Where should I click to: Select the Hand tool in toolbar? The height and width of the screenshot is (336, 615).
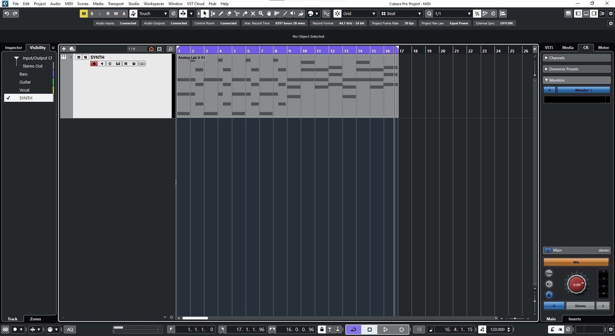269,13
